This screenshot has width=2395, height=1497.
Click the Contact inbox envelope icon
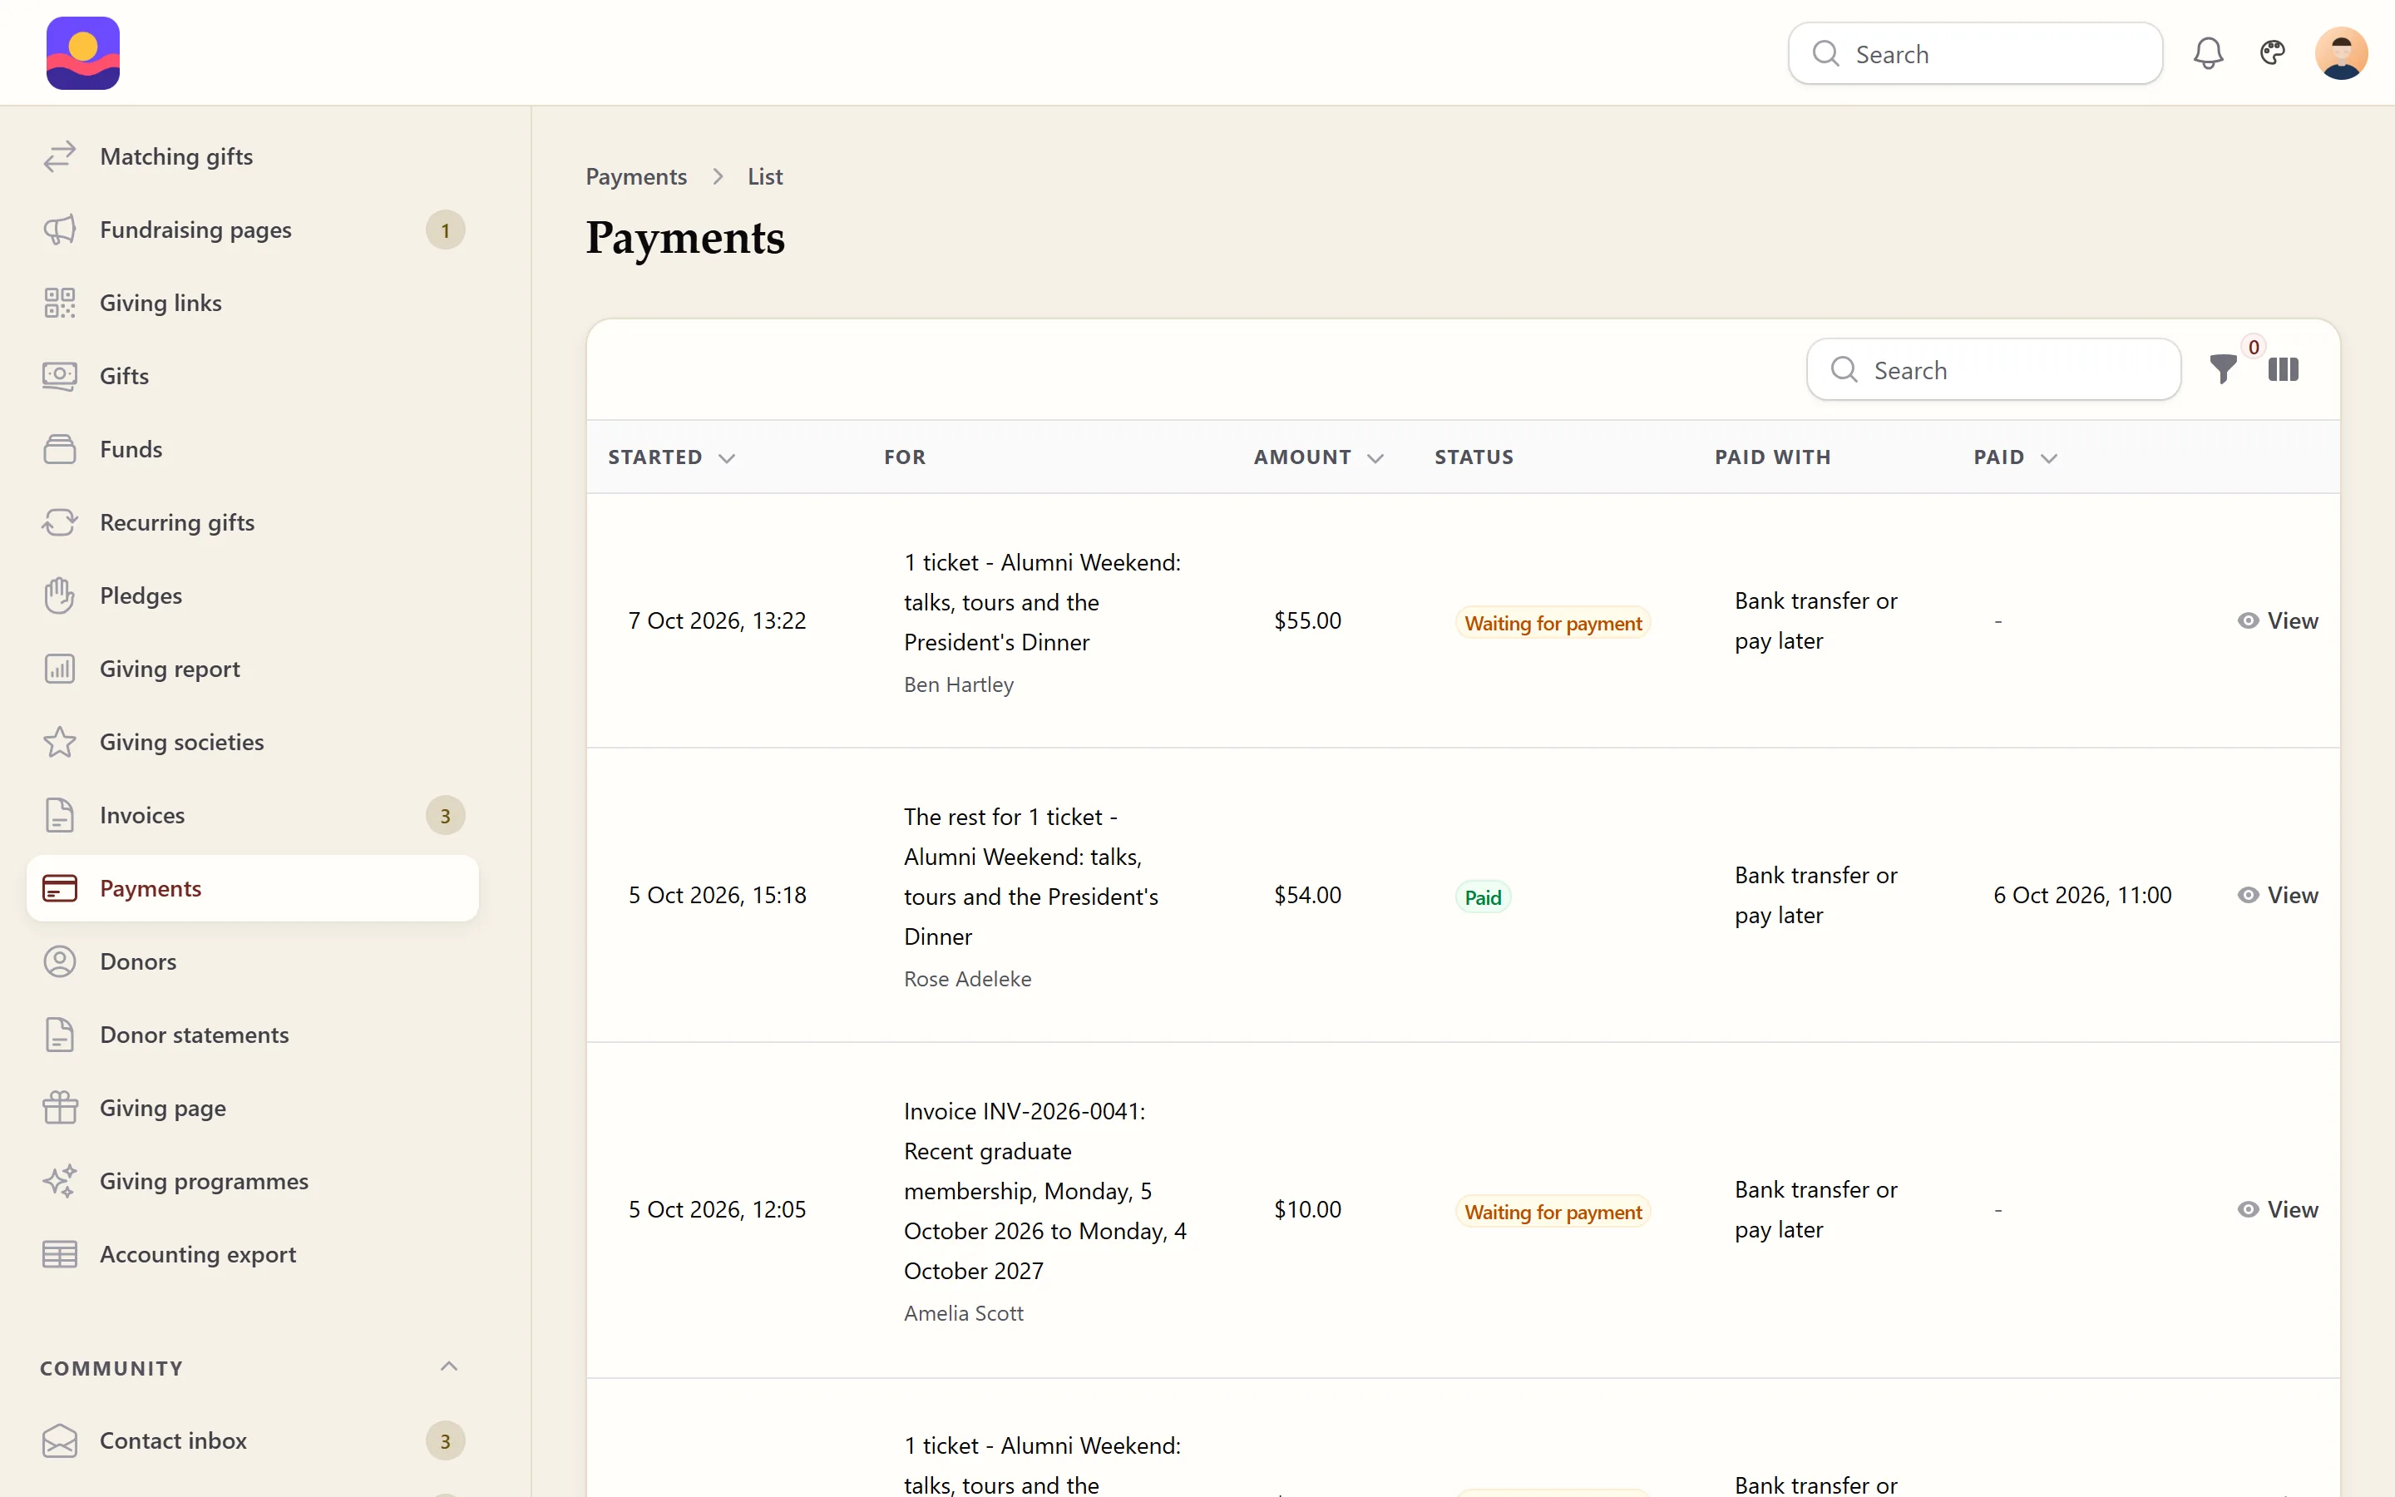(x=59, y=1440)
